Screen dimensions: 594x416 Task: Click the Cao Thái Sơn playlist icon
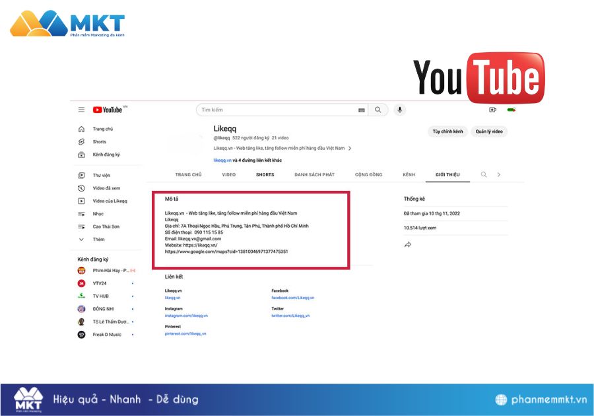pos(81,226)
